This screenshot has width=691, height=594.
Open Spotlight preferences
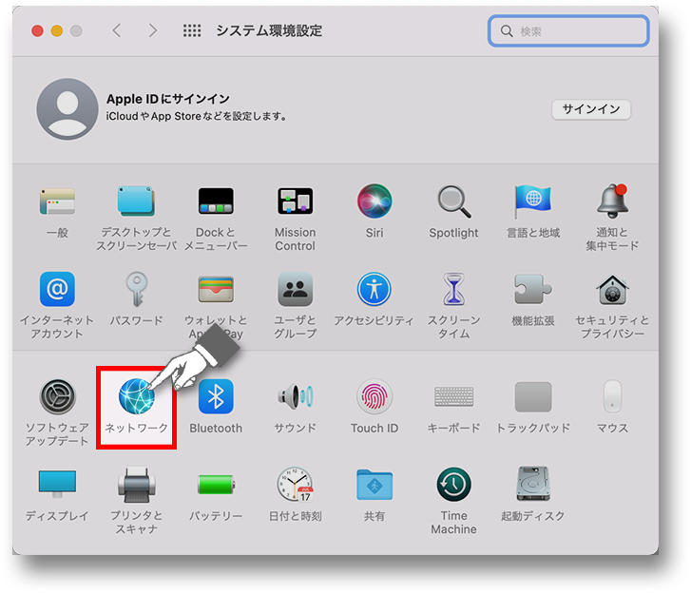454,201
